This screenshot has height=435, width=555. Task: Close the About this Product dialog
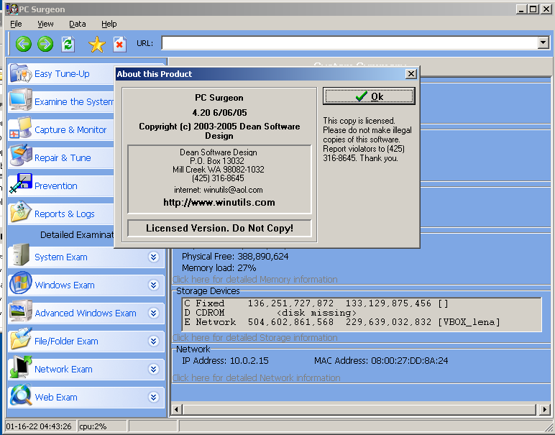pyautogui.click(x=410, y=73)
